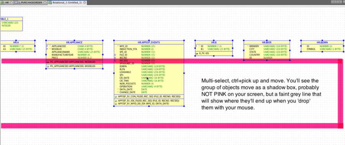
Task: Switch to the HR connection tab
Action: click(x=7, y=2)
